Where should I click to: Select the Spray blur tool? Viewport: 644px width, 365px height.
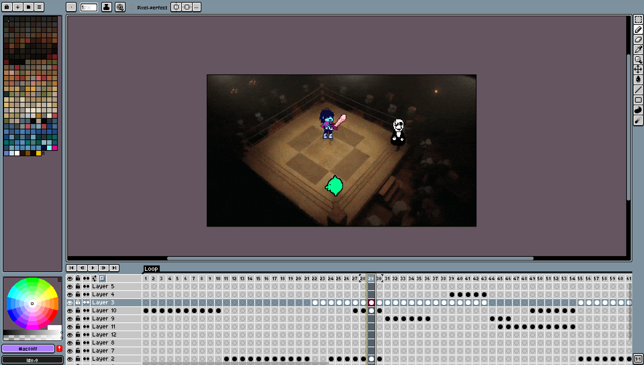[x=638, y=120]
